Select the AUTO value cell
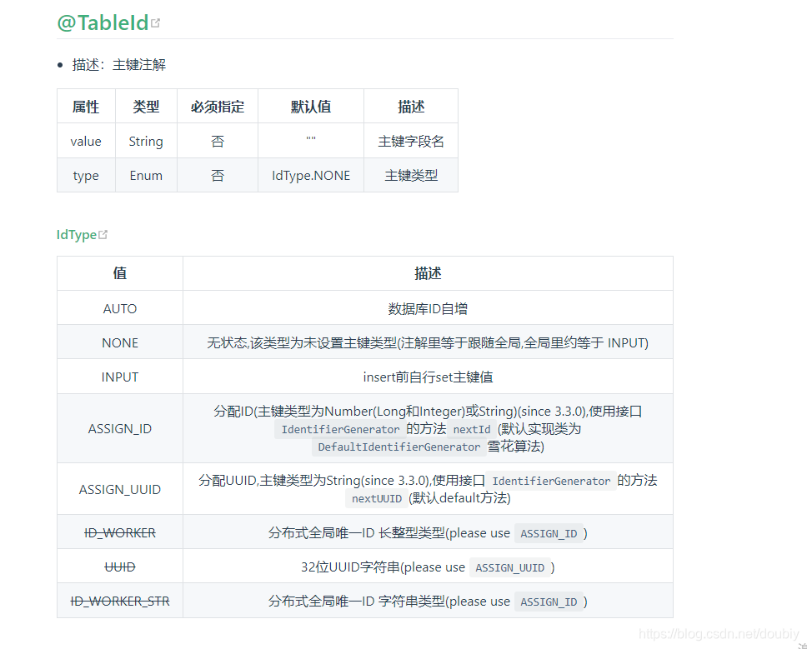The width and height of the screenshot is (807, 649). [x=119, y=307]
